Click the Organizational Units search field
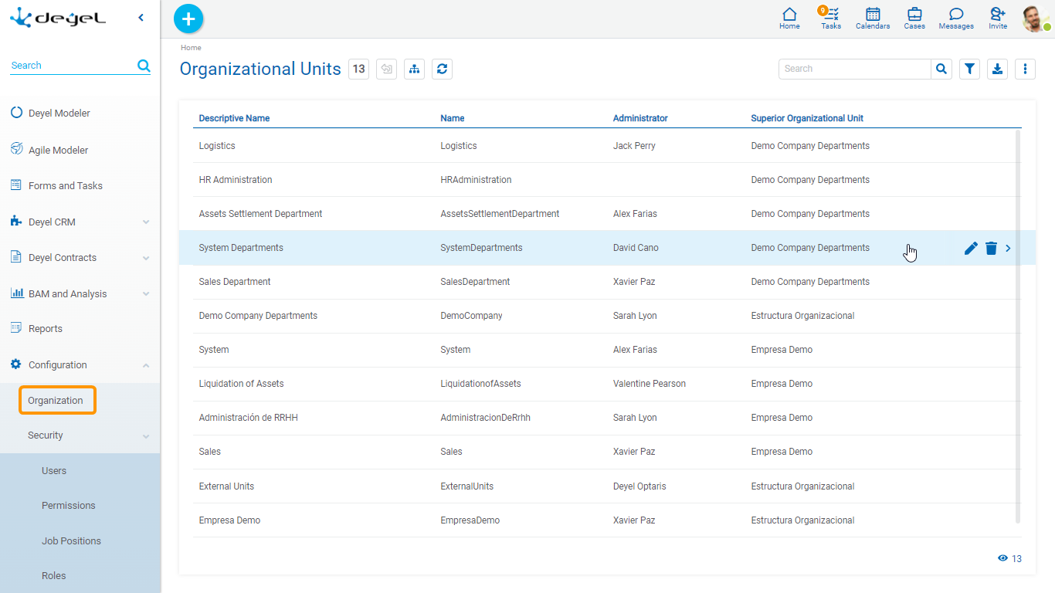 (x=854, y=69)
